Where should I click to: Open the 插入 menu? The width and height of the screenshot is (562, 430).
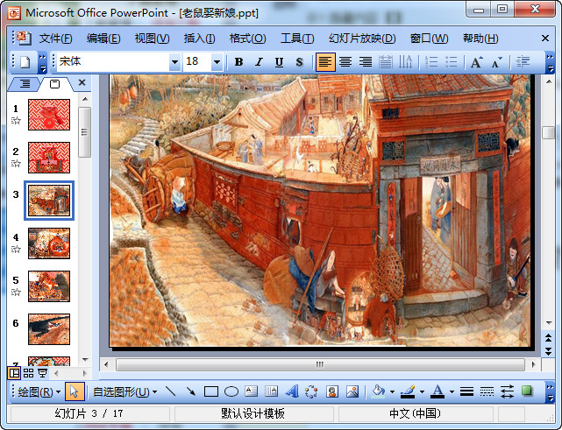(199, 39)
